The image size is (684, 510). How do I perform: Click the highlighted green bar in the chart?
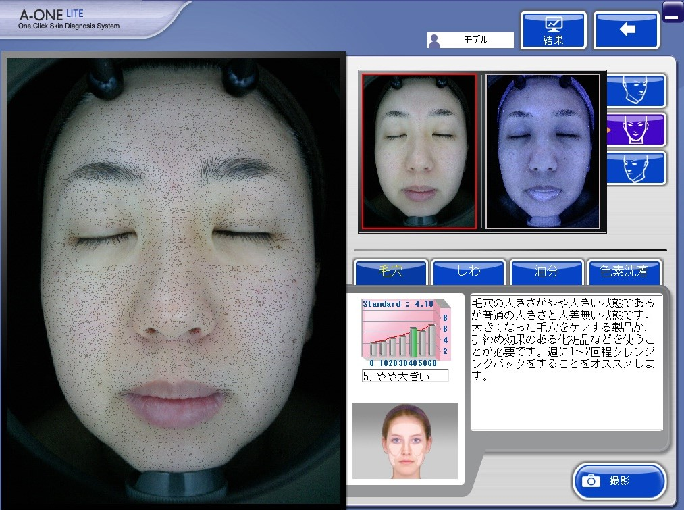[x=413, y=342]
